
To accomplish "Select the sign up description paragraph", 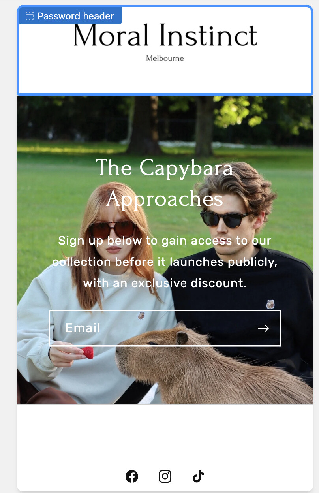I will click(x=165, y=262).
